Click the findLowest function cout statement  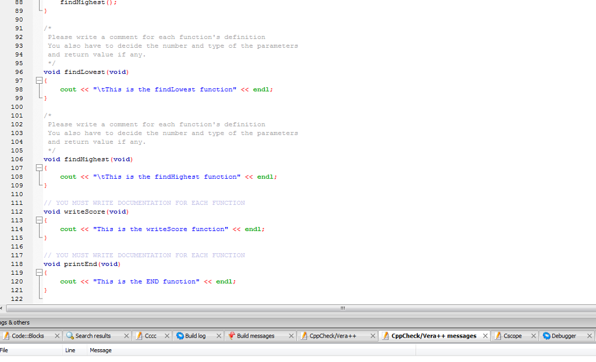pos(166,90)
